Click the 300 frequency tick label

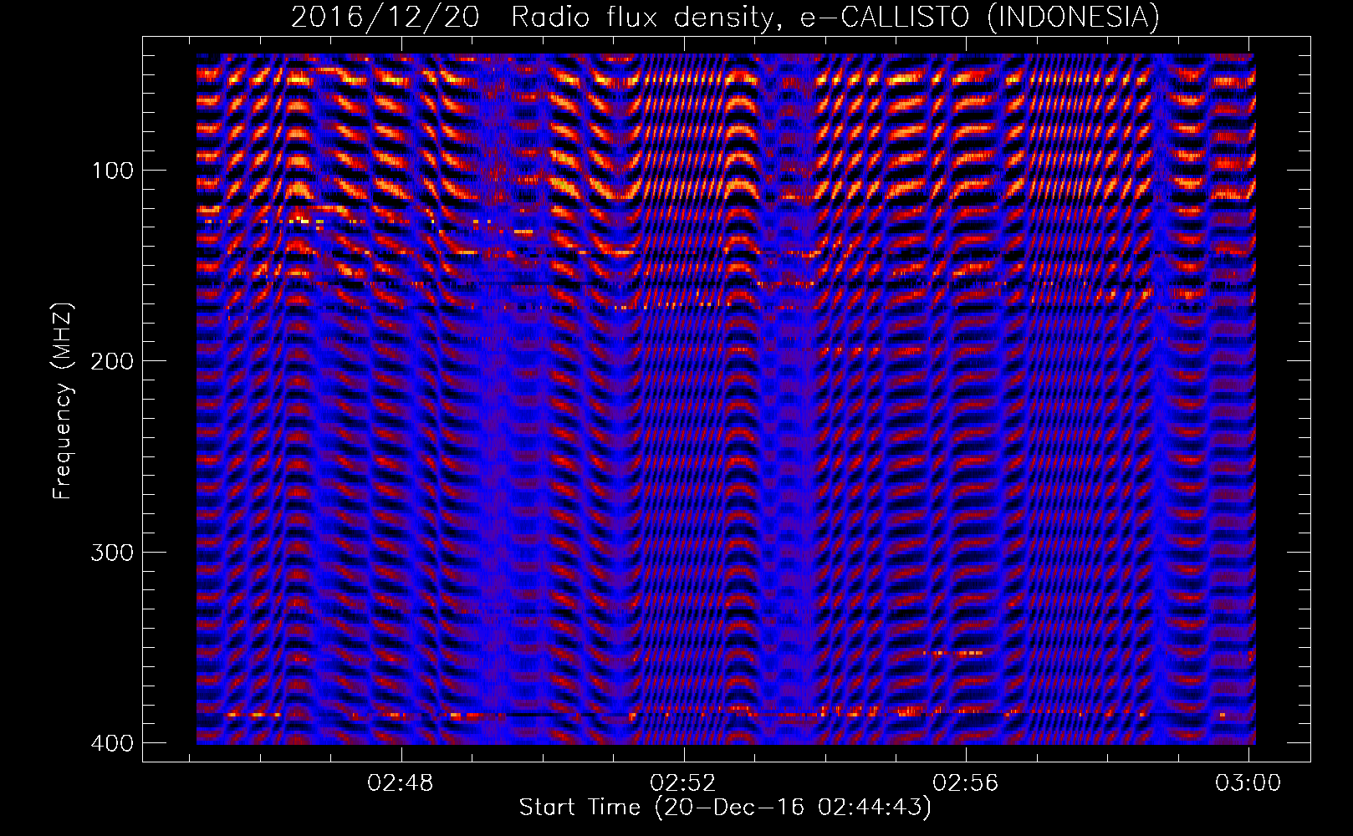(112, 552)
